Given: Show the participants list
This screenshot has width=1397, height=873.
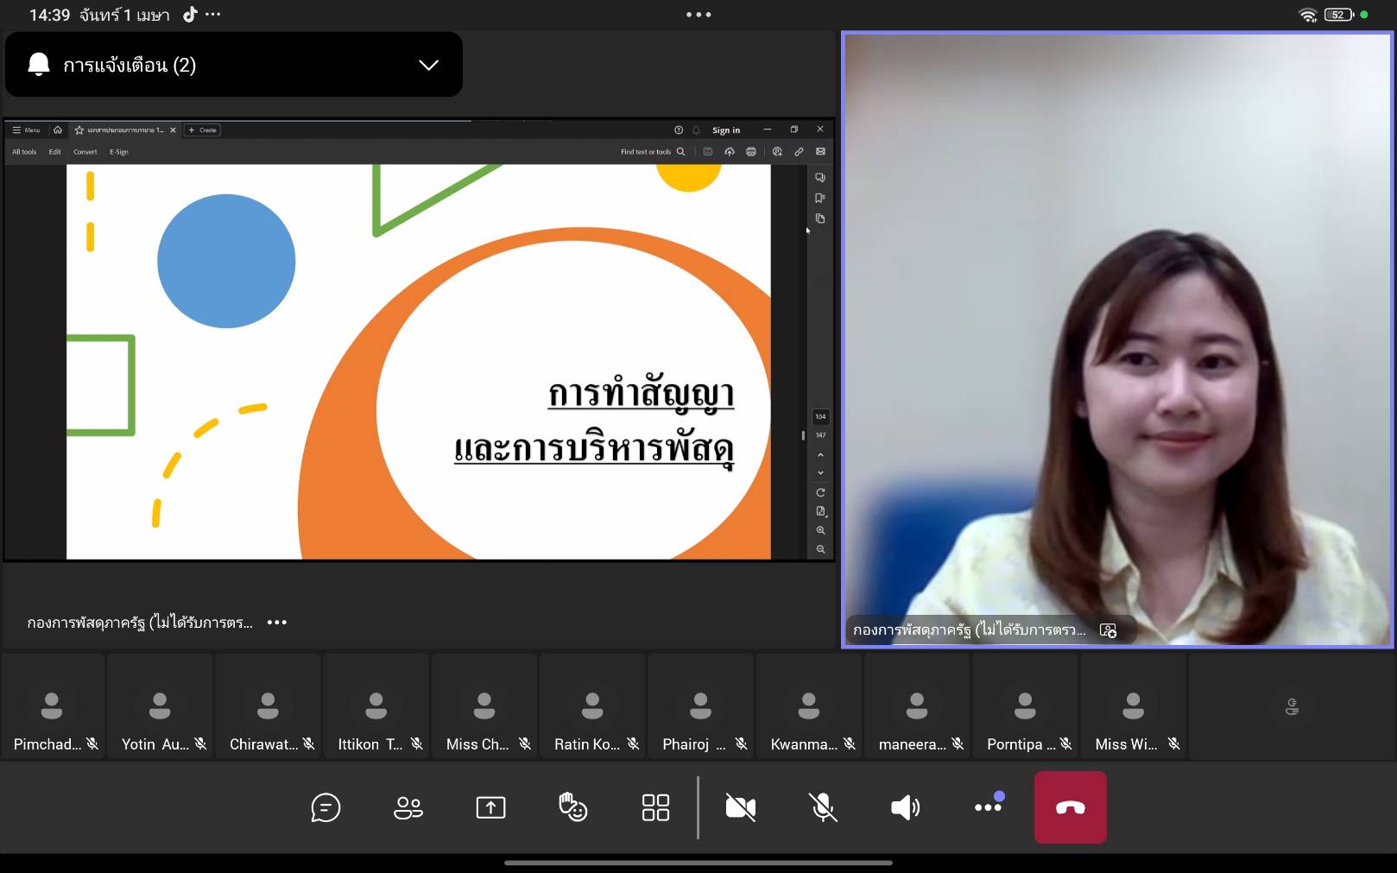Looking at the screenshot, I should (x=408, y=807).
